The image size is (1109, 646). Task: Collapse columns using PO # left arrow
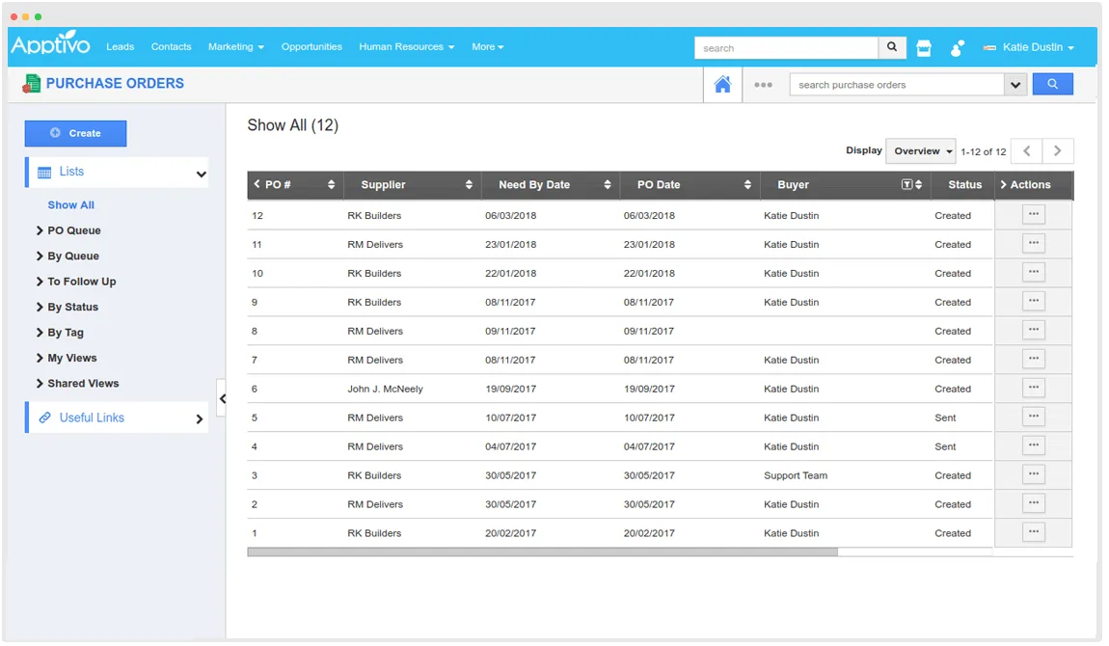257,184
